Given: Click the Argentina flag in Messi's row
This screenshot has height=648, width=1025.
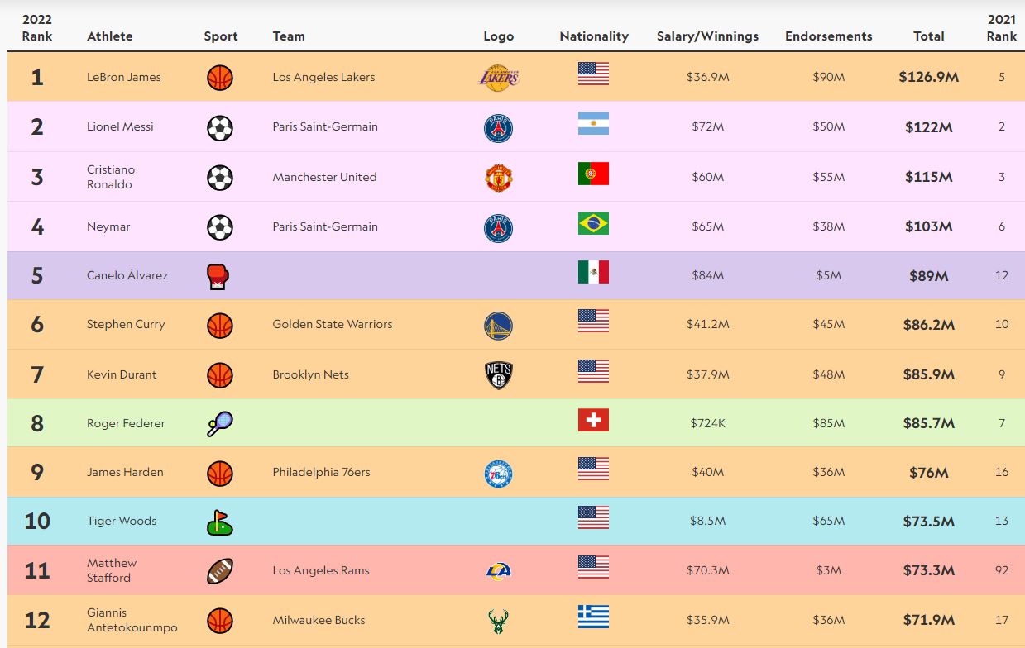Looking at the screenshot, I should pyautogui.click(x=593, y=124).
